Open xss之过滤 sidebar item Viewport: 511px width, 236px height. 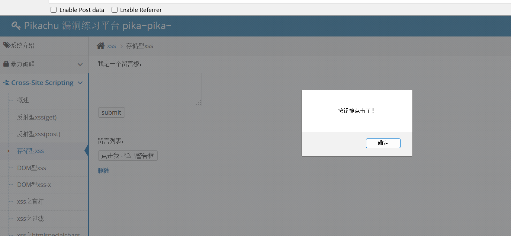click(30, 219)
